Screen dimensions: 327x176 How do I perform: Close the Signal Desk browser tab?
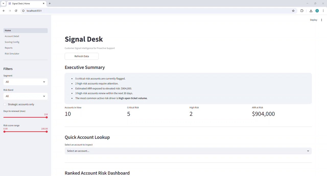click(44, 4)
